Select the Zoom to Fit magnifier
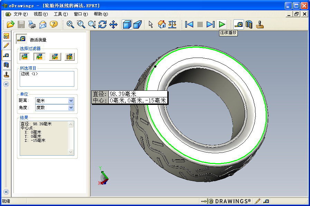The image size is (310, 206). [x=70, y=24]
